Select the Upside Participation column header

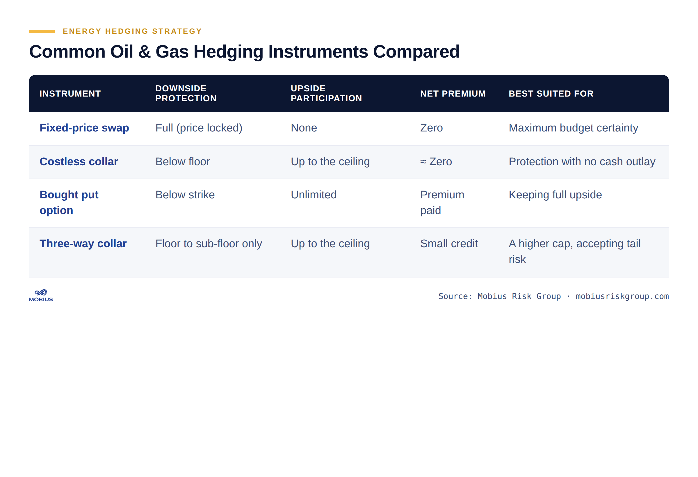[326, 93]
